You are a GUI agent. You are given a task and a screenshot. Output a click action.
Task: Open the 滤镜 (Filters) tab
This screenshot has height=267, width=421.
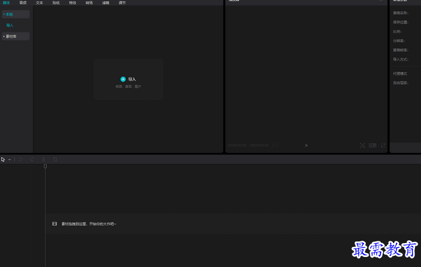pyautogui.click(x=106, y=3)
